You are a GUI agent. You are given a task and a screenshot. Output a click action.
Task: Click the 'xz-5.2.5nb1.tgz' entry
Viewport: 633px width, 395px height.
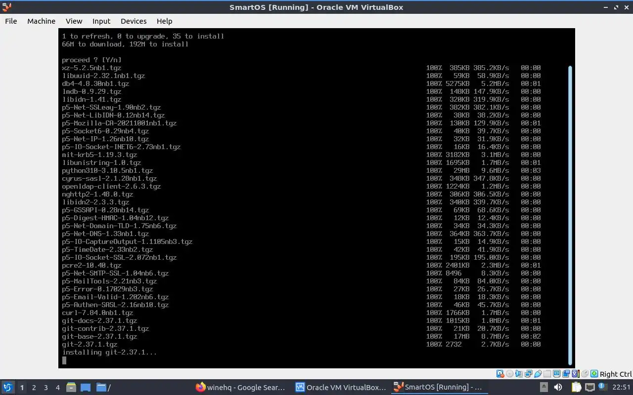tap(91, 68)
